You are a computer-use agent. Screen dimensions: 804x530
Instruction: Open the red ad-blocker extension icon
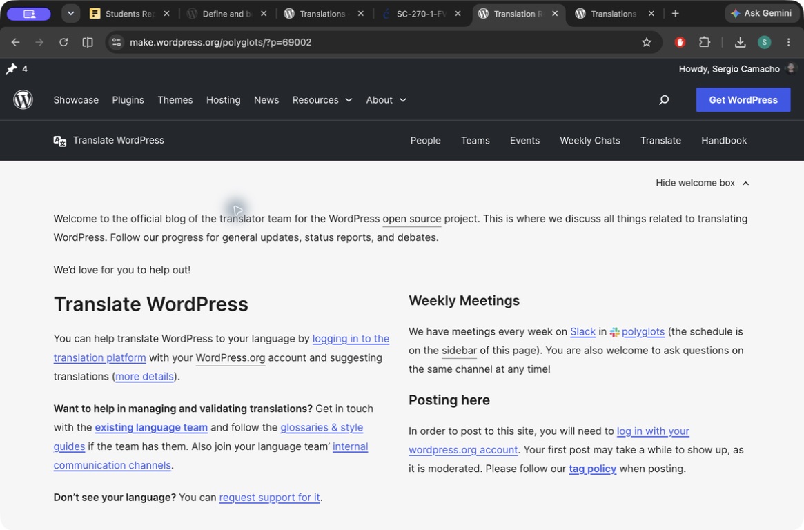680,42
